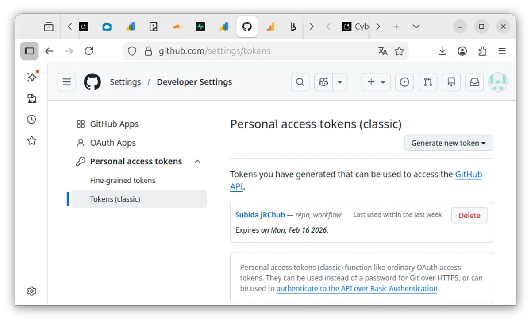This screenshot has height=322, width=531.
Task: Go back to the previous page
Action: point(49,51)
